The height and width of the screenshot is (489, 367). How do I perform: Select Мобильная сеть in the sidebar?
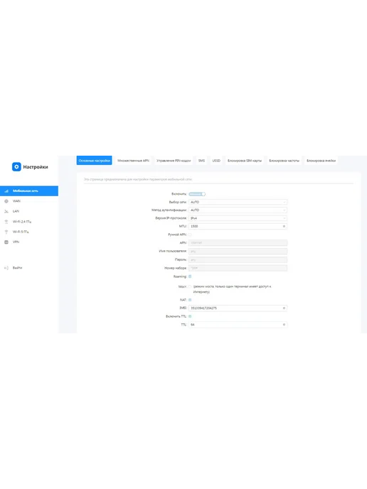tap(29, 191)
